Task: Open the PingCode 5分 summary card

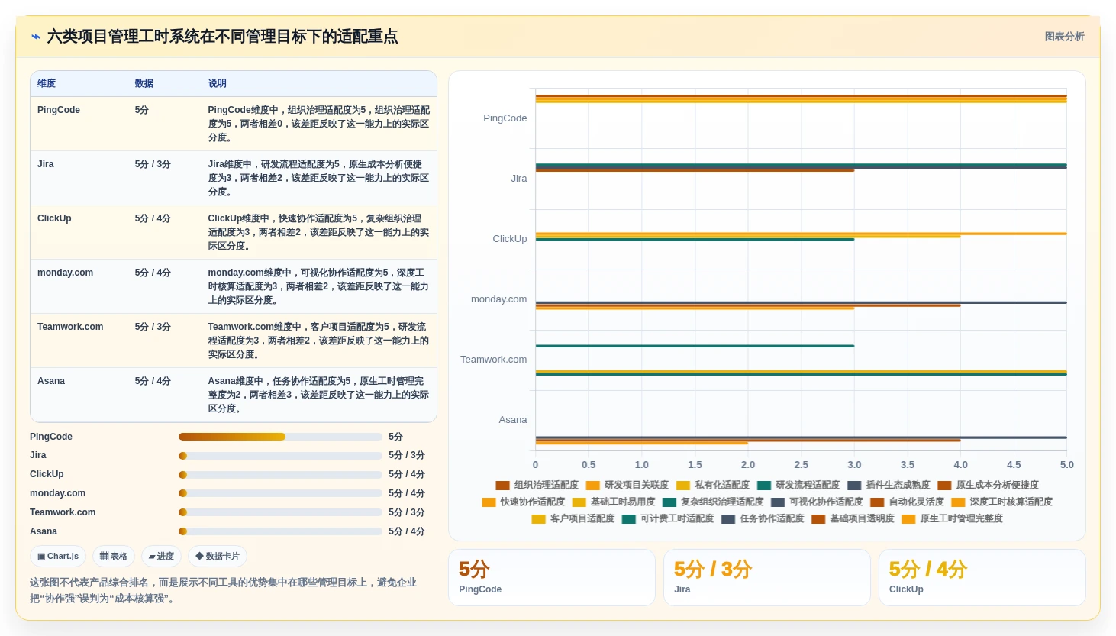Action: [x=552, y=578]
